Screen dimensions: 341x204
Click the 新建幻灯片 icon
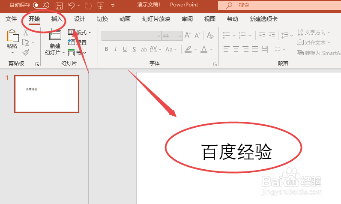coord(55,35)
